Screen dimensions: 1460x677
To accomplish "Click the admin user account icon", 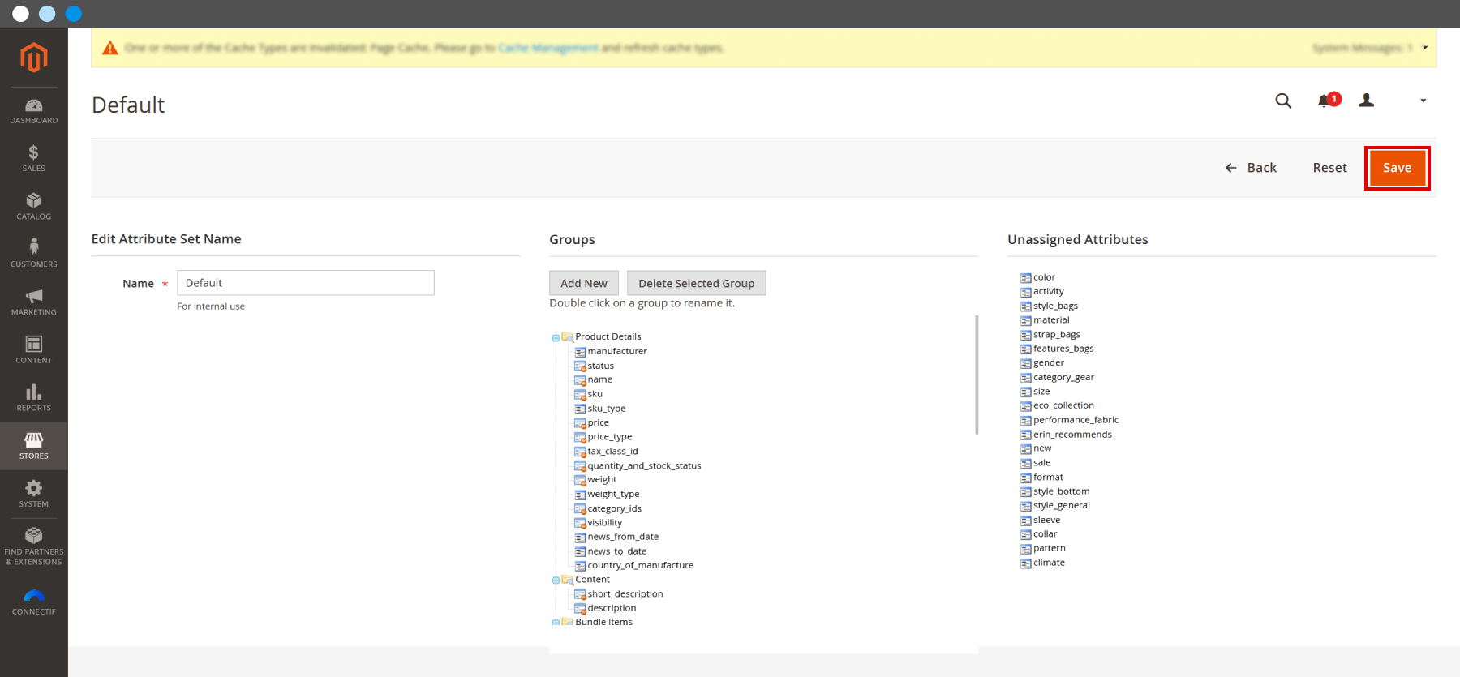I will pos(1367,101).
